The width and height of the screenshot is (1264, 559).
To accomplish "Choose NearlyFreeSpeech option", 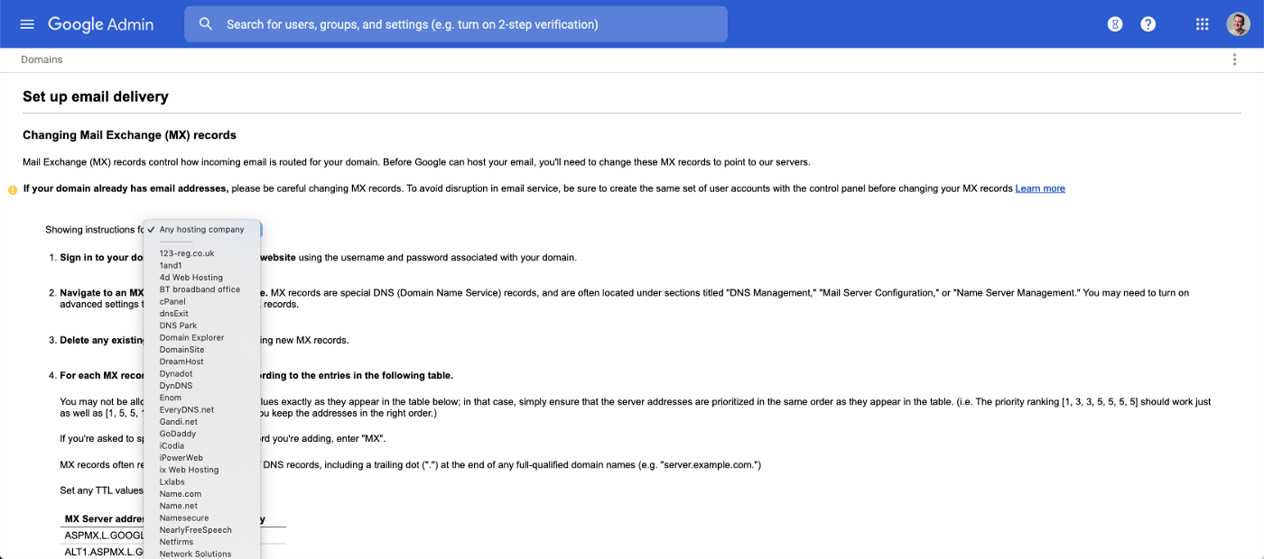I will [x=196, y=530].
